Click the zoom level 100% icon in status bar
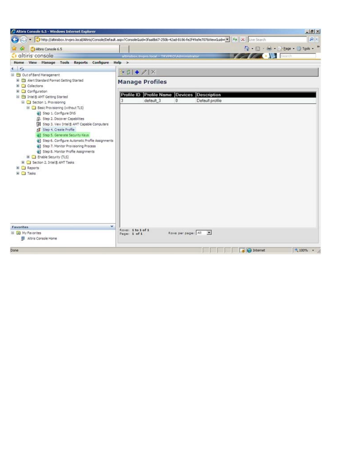364x472 pixels. (296, 250)
